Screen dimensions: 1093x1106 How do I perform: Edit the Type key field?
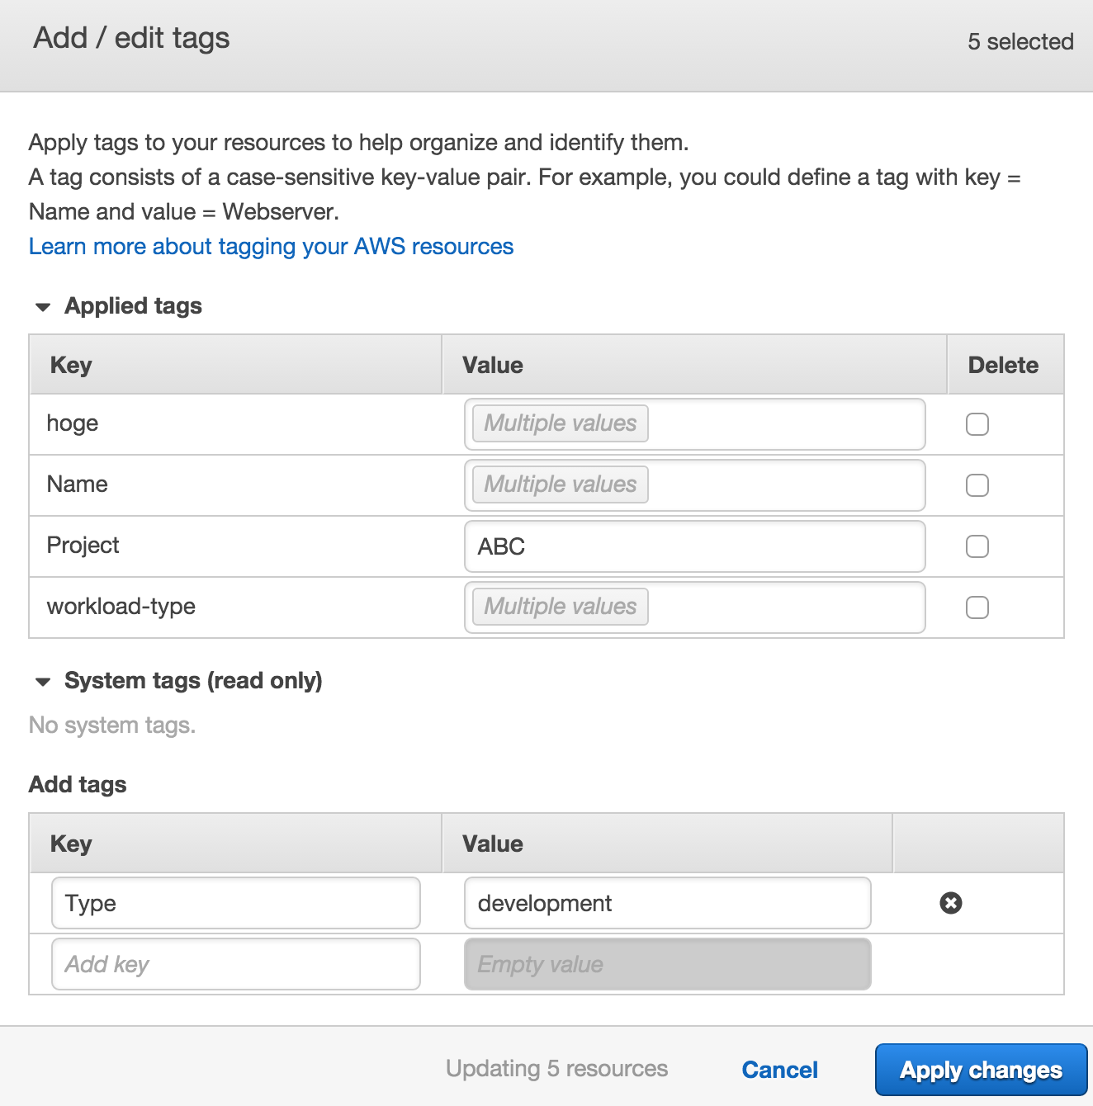(x=235, y=903)
